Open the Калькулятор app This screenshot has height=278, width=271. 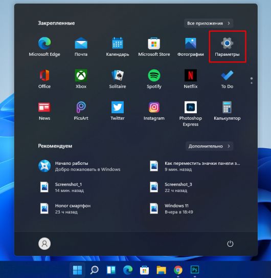[x=227, y=111]
